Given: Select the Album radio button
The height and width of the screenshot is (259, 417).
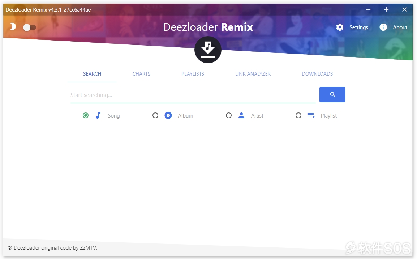Looking at the screenshot, I should [155, 115].
